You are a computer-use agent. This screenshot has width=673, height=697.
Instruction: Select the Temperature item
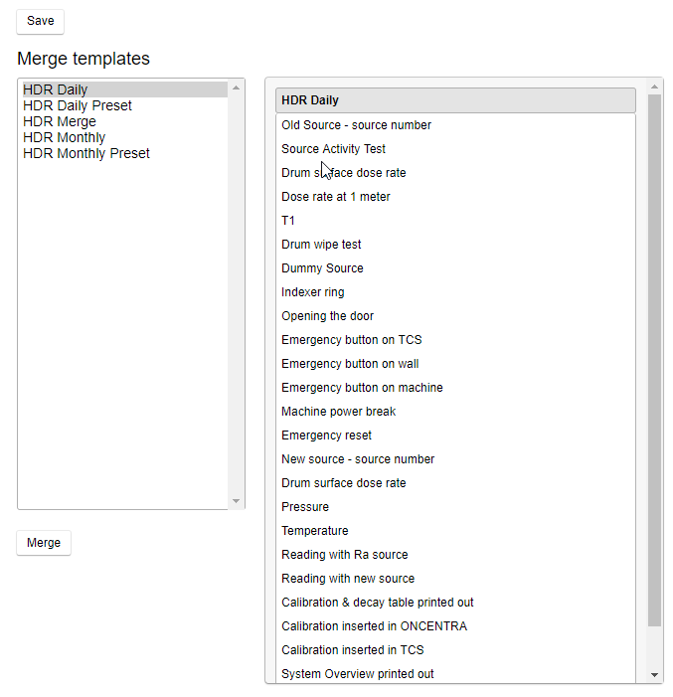point(455,531)
